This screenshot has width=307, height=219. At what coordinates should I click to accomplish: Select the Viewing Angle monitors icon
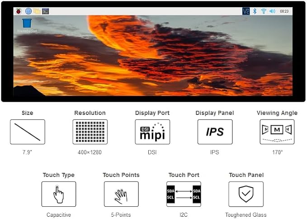[277, 132]
